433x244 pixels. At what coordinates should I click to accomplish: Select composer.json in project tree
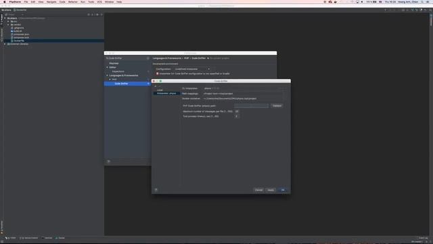coord(21,35)
